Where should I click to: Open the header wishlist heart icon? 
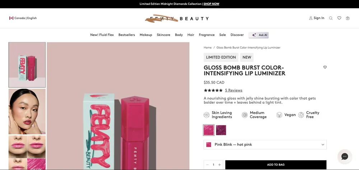point(339,18)
